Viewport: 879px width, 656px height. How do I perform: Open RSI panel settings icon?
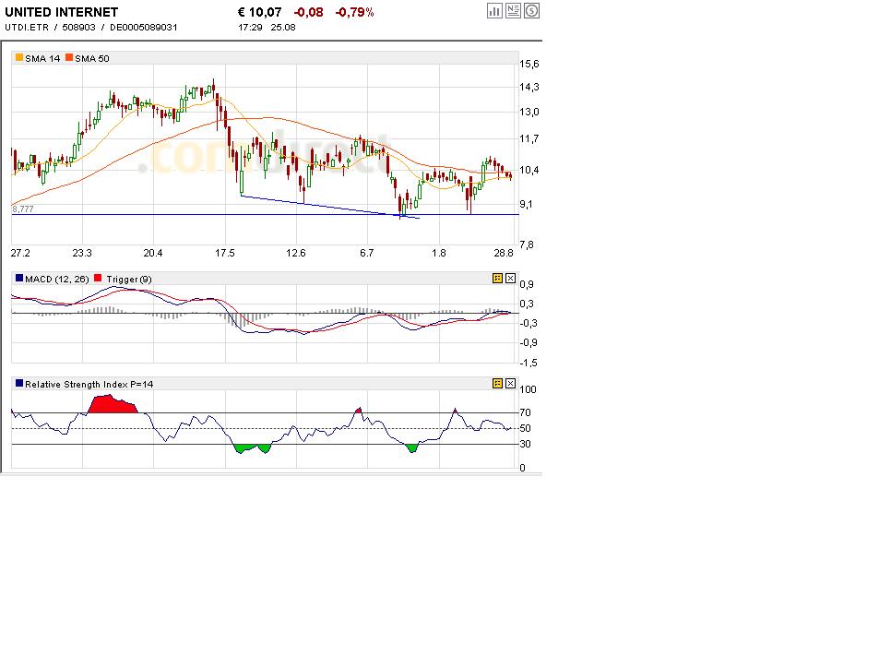497,384
